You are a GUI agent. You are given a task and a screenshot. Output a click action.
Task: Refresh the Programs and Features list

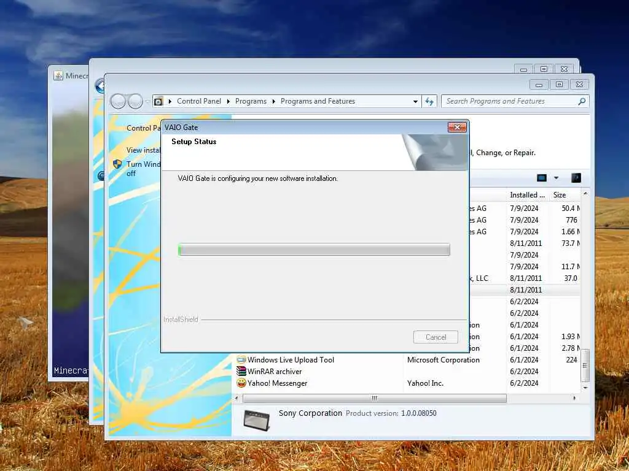(x=429, y=101)
